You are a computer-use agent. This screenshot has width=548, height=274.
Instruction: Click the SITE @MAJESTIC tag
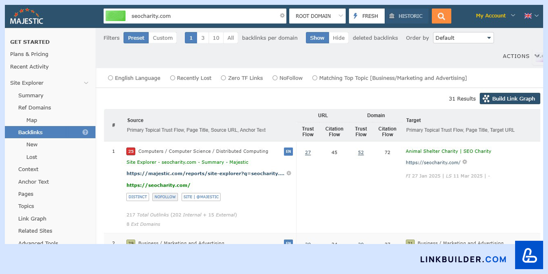click(201, 197)
